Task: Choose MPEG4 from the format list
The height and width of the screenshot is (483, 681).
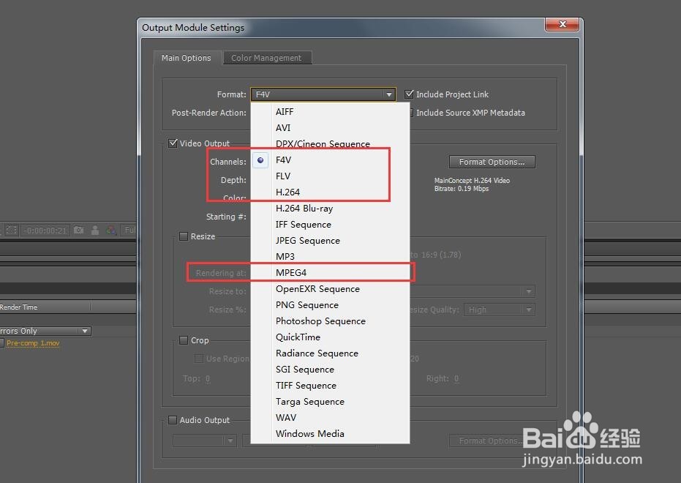Action: [x=330, y=272]
